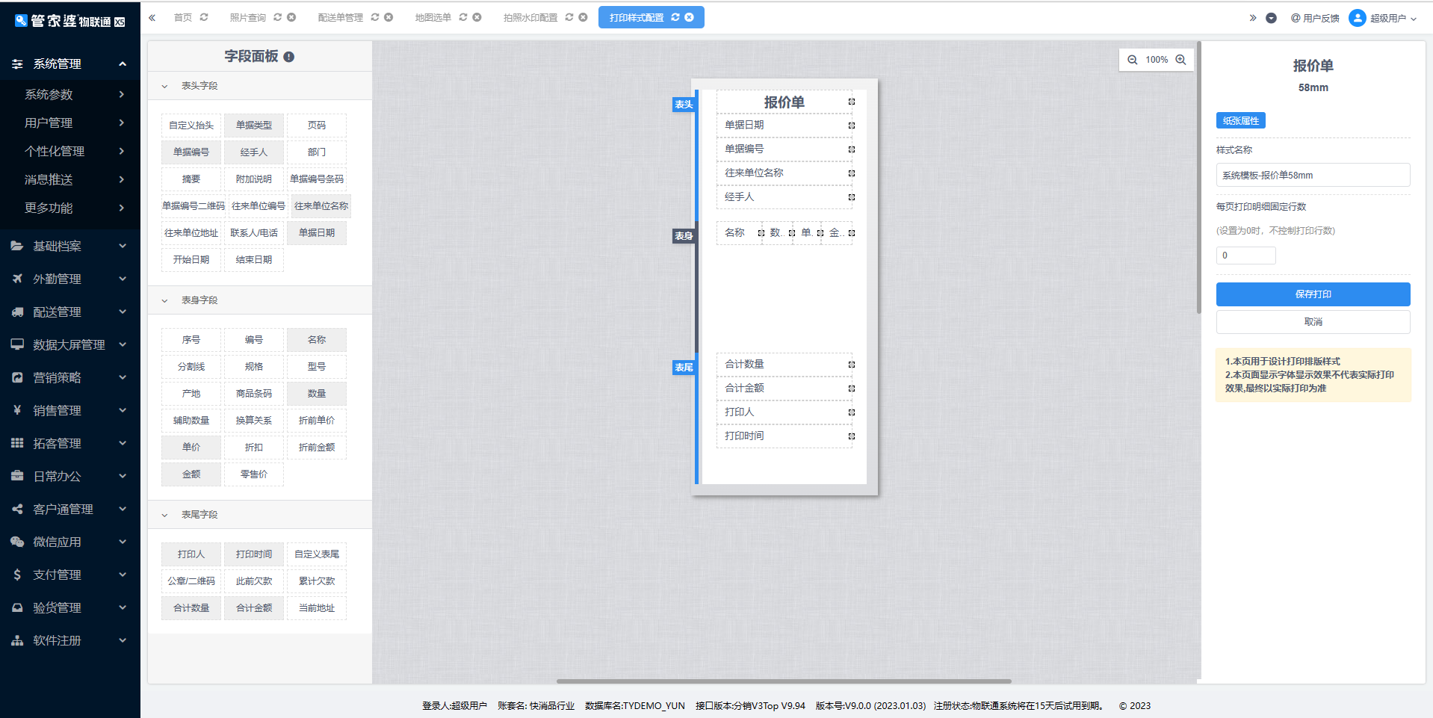Click the 日常办公 briefcase icon
Image resolution: width=1433 pixels, height=718 pixels.
click(x=17, y=476)
